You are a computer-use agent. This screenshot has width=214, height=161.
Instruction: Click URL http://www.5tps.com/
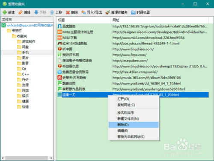point(129,55)
